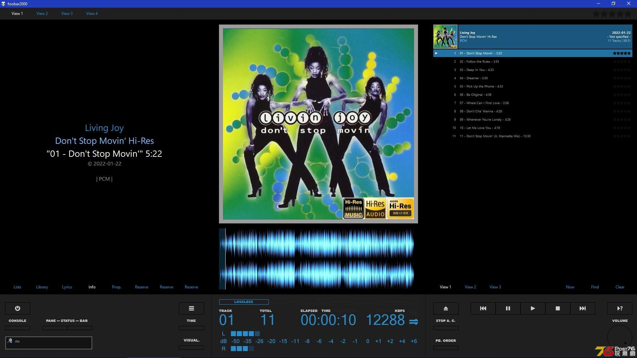This screenshot has width=637, height=358.
Task: Click the playing row 01 - Don't Stop Movin' - 5:22
Action: 532,53
